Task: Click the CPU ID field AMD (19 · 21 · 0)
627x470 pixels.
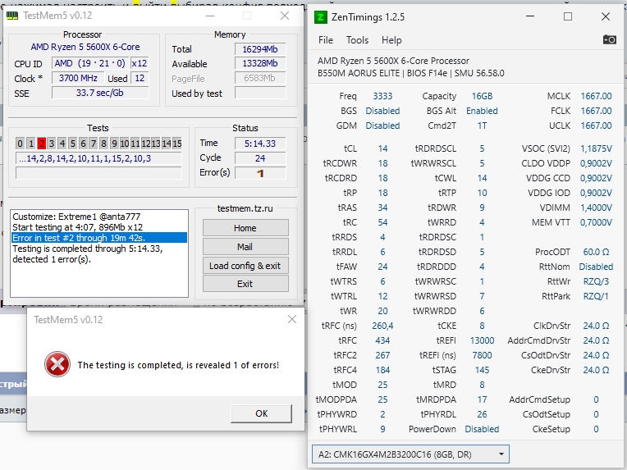Action: pyautogui.click(x=90, y=63)
